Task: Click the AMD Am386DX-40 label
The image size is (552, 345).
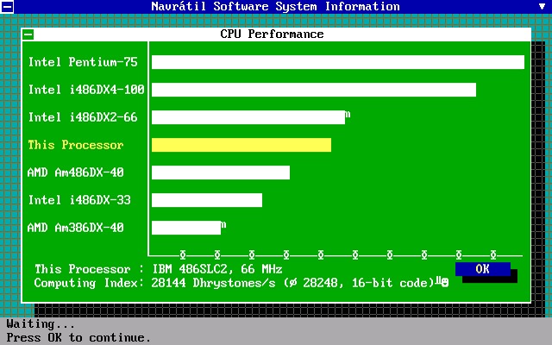Action: pos(76,228)
